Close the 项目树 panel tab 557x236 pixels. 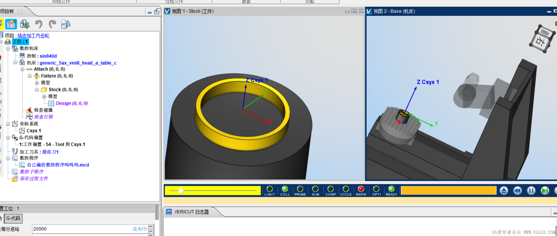20,12
